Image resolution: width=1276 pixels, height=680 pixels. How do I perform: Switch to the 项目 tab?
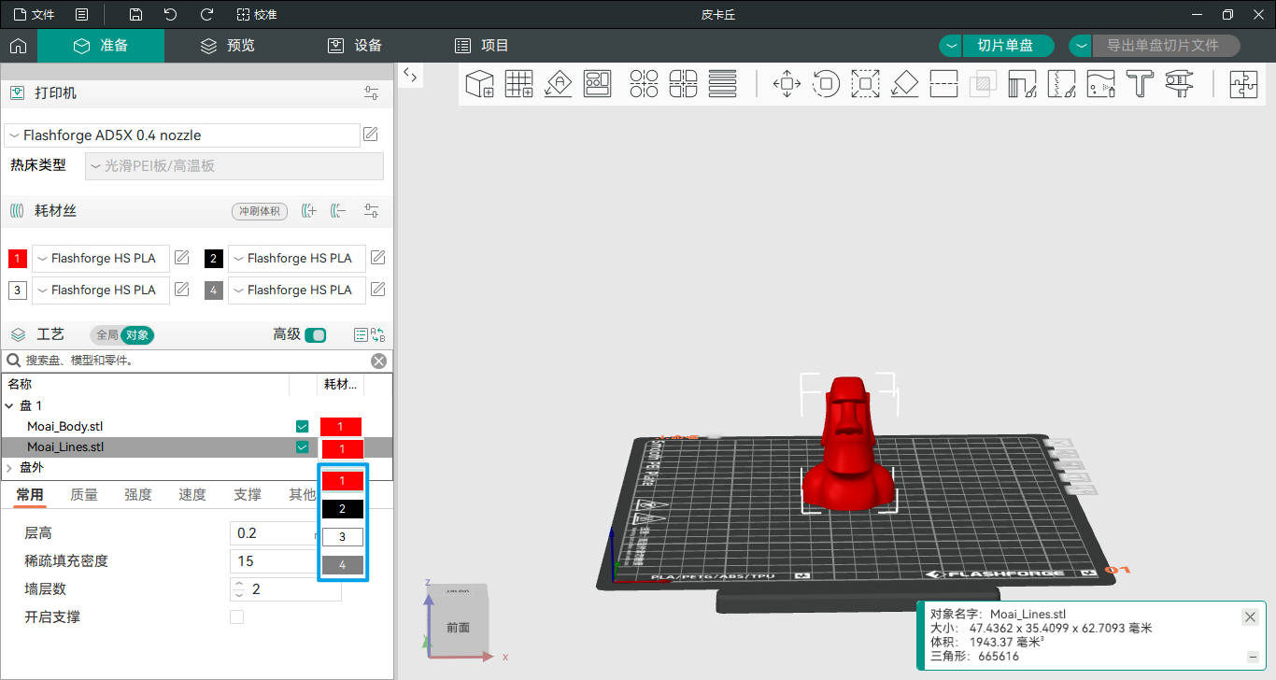pyautogui.click(x=482, y=46)
